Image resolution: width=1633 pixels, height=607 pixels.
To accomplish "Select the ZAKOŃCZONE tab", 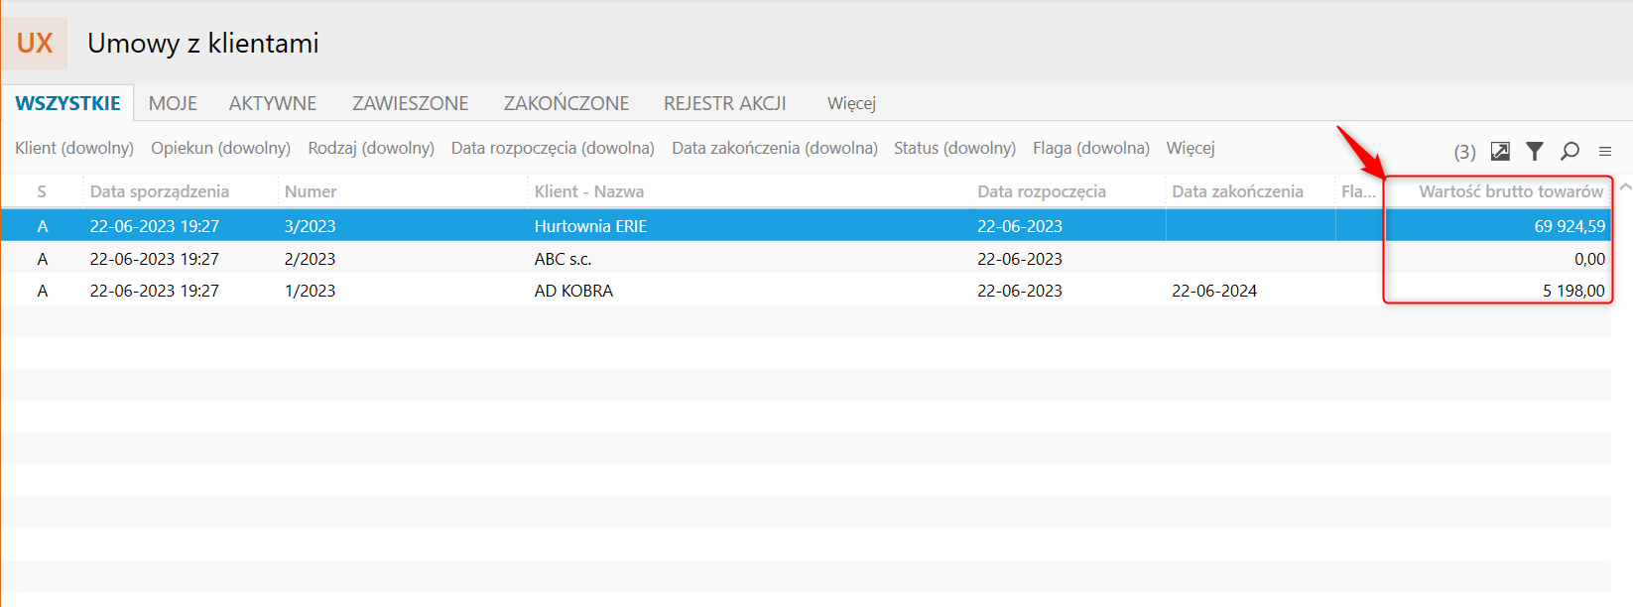I will (x=566, y=103).
